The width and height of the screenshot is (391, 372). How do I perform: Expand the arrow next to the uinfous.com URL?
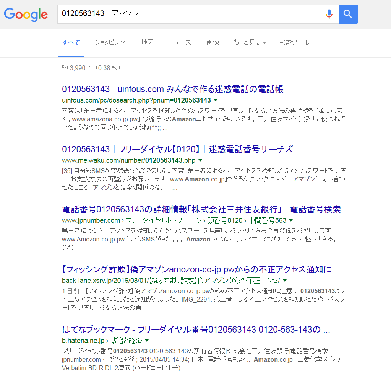click(x=216, y=100)
